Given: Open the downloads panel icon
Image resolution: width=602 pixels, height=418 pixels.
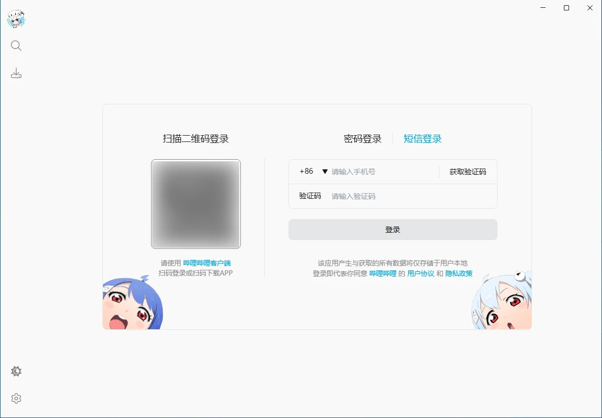Looking at the screenshot, I should pos(16,73).
